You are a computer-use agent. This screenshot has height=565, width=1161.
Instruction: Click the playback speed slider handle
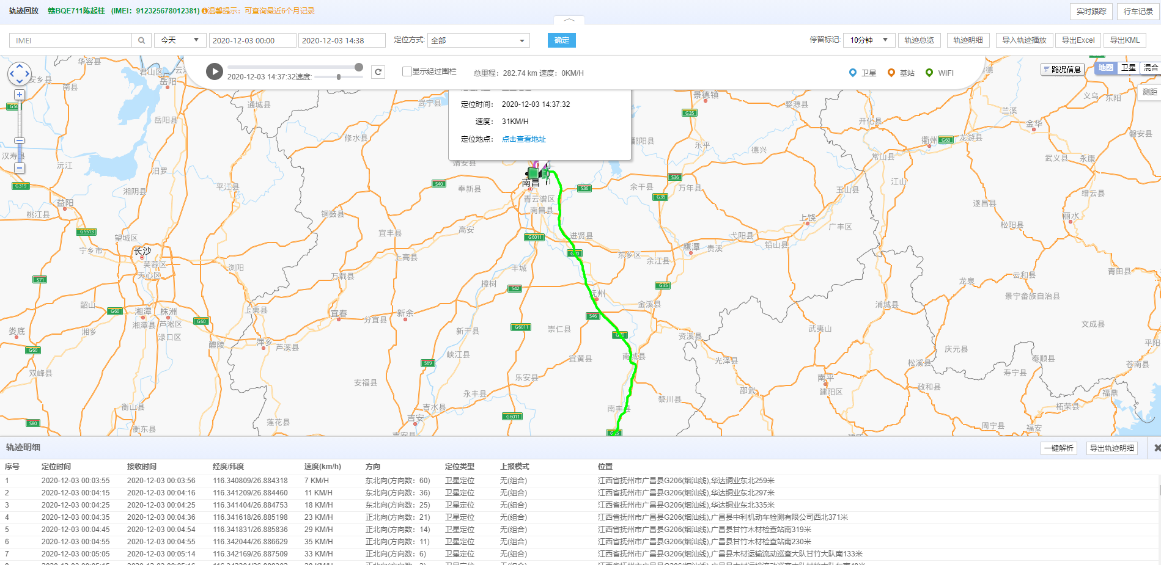coord(339,77)
